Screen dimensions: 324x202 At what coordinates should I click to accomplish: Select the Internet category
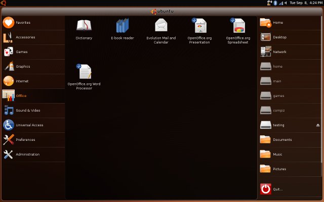22,81
